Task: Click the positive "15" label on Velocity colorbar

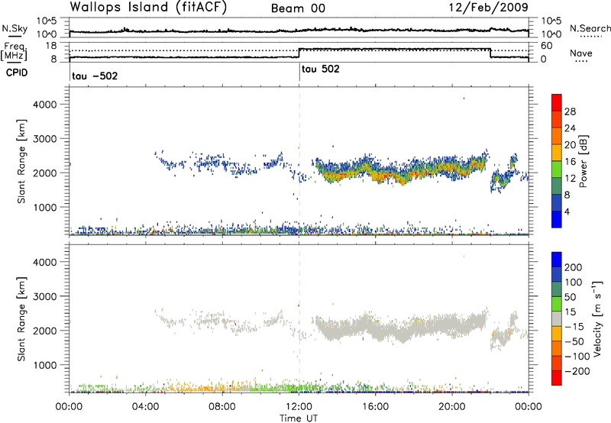Action: coord(570,312)
